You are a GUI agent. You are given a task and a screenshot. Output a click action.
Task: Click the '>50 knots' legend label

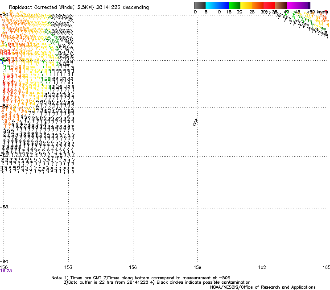tap(317, 12)
